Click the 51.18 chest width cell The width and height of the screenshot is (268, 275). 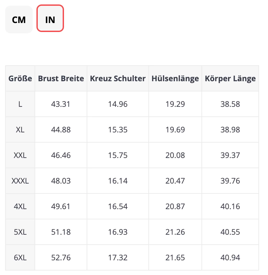point(61,232)
